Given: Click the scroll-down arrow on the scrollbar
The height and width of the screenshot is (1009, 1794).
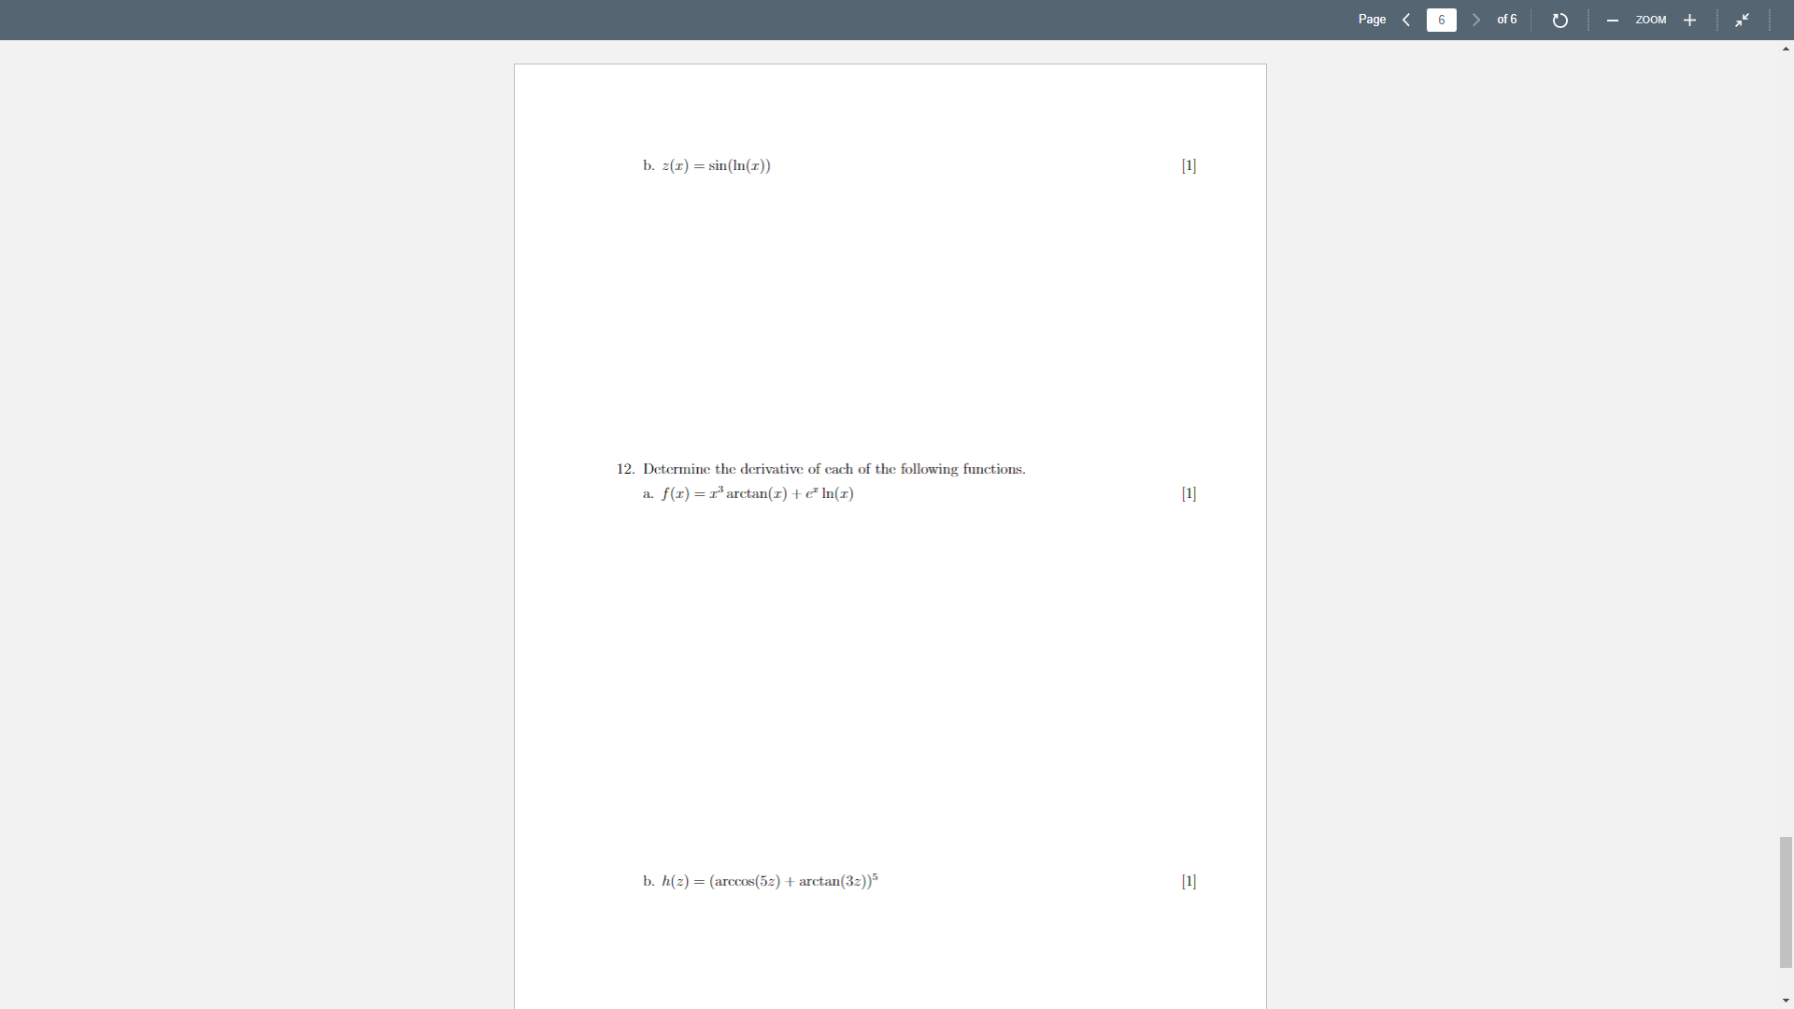Looking at the screenshot, I should (x=1786, y=1001).
